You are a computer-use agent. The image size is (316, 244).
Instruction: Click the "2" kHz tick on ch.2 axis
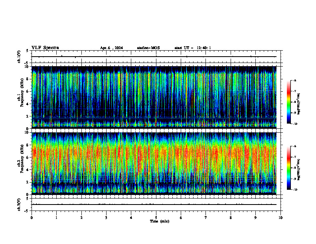(28, 182)
